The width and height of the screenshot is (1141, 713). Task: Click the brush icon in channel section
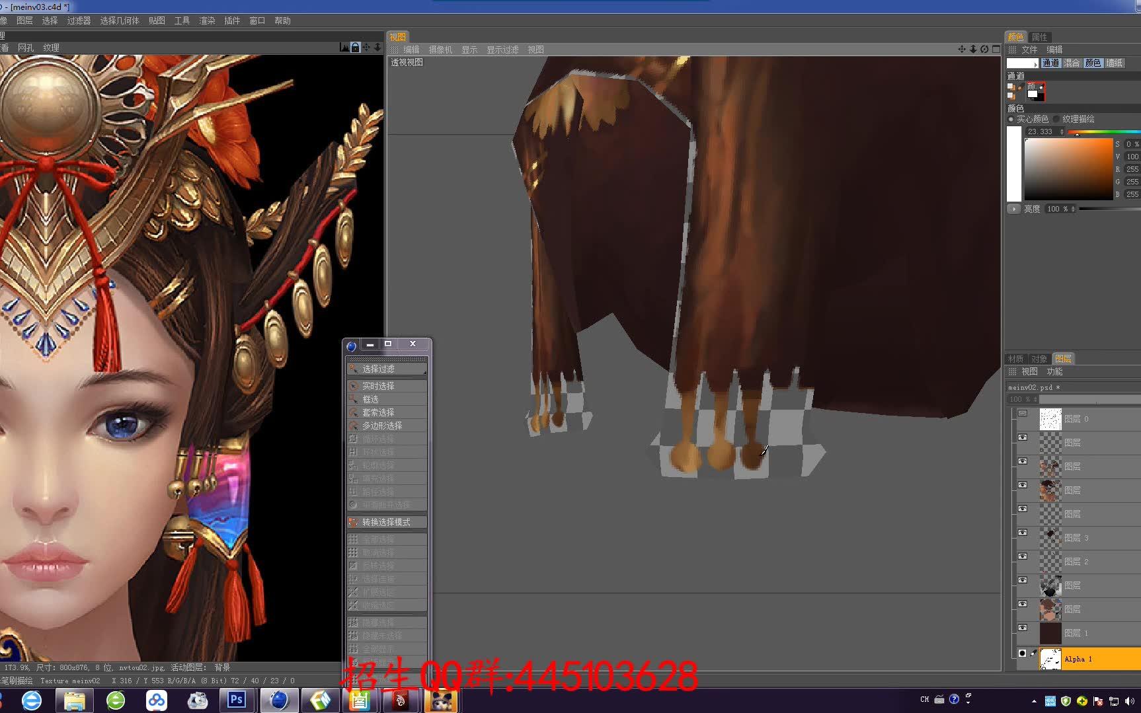point(1019,87)
